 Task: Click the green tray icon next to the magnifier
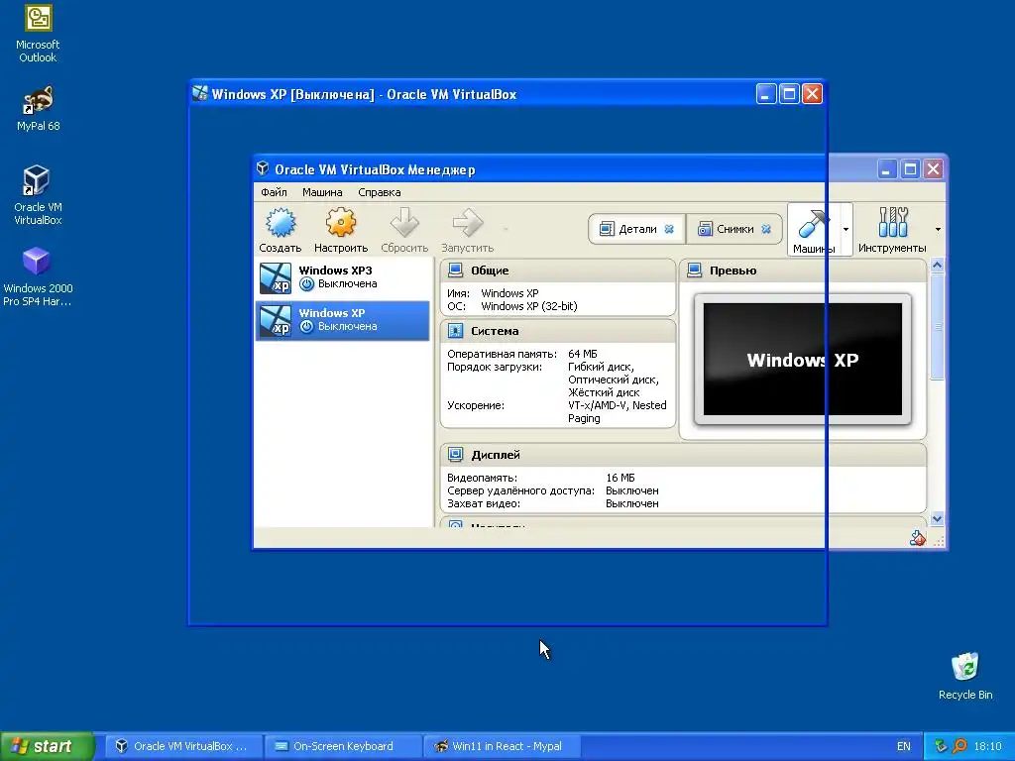click(x=942, y=746)
